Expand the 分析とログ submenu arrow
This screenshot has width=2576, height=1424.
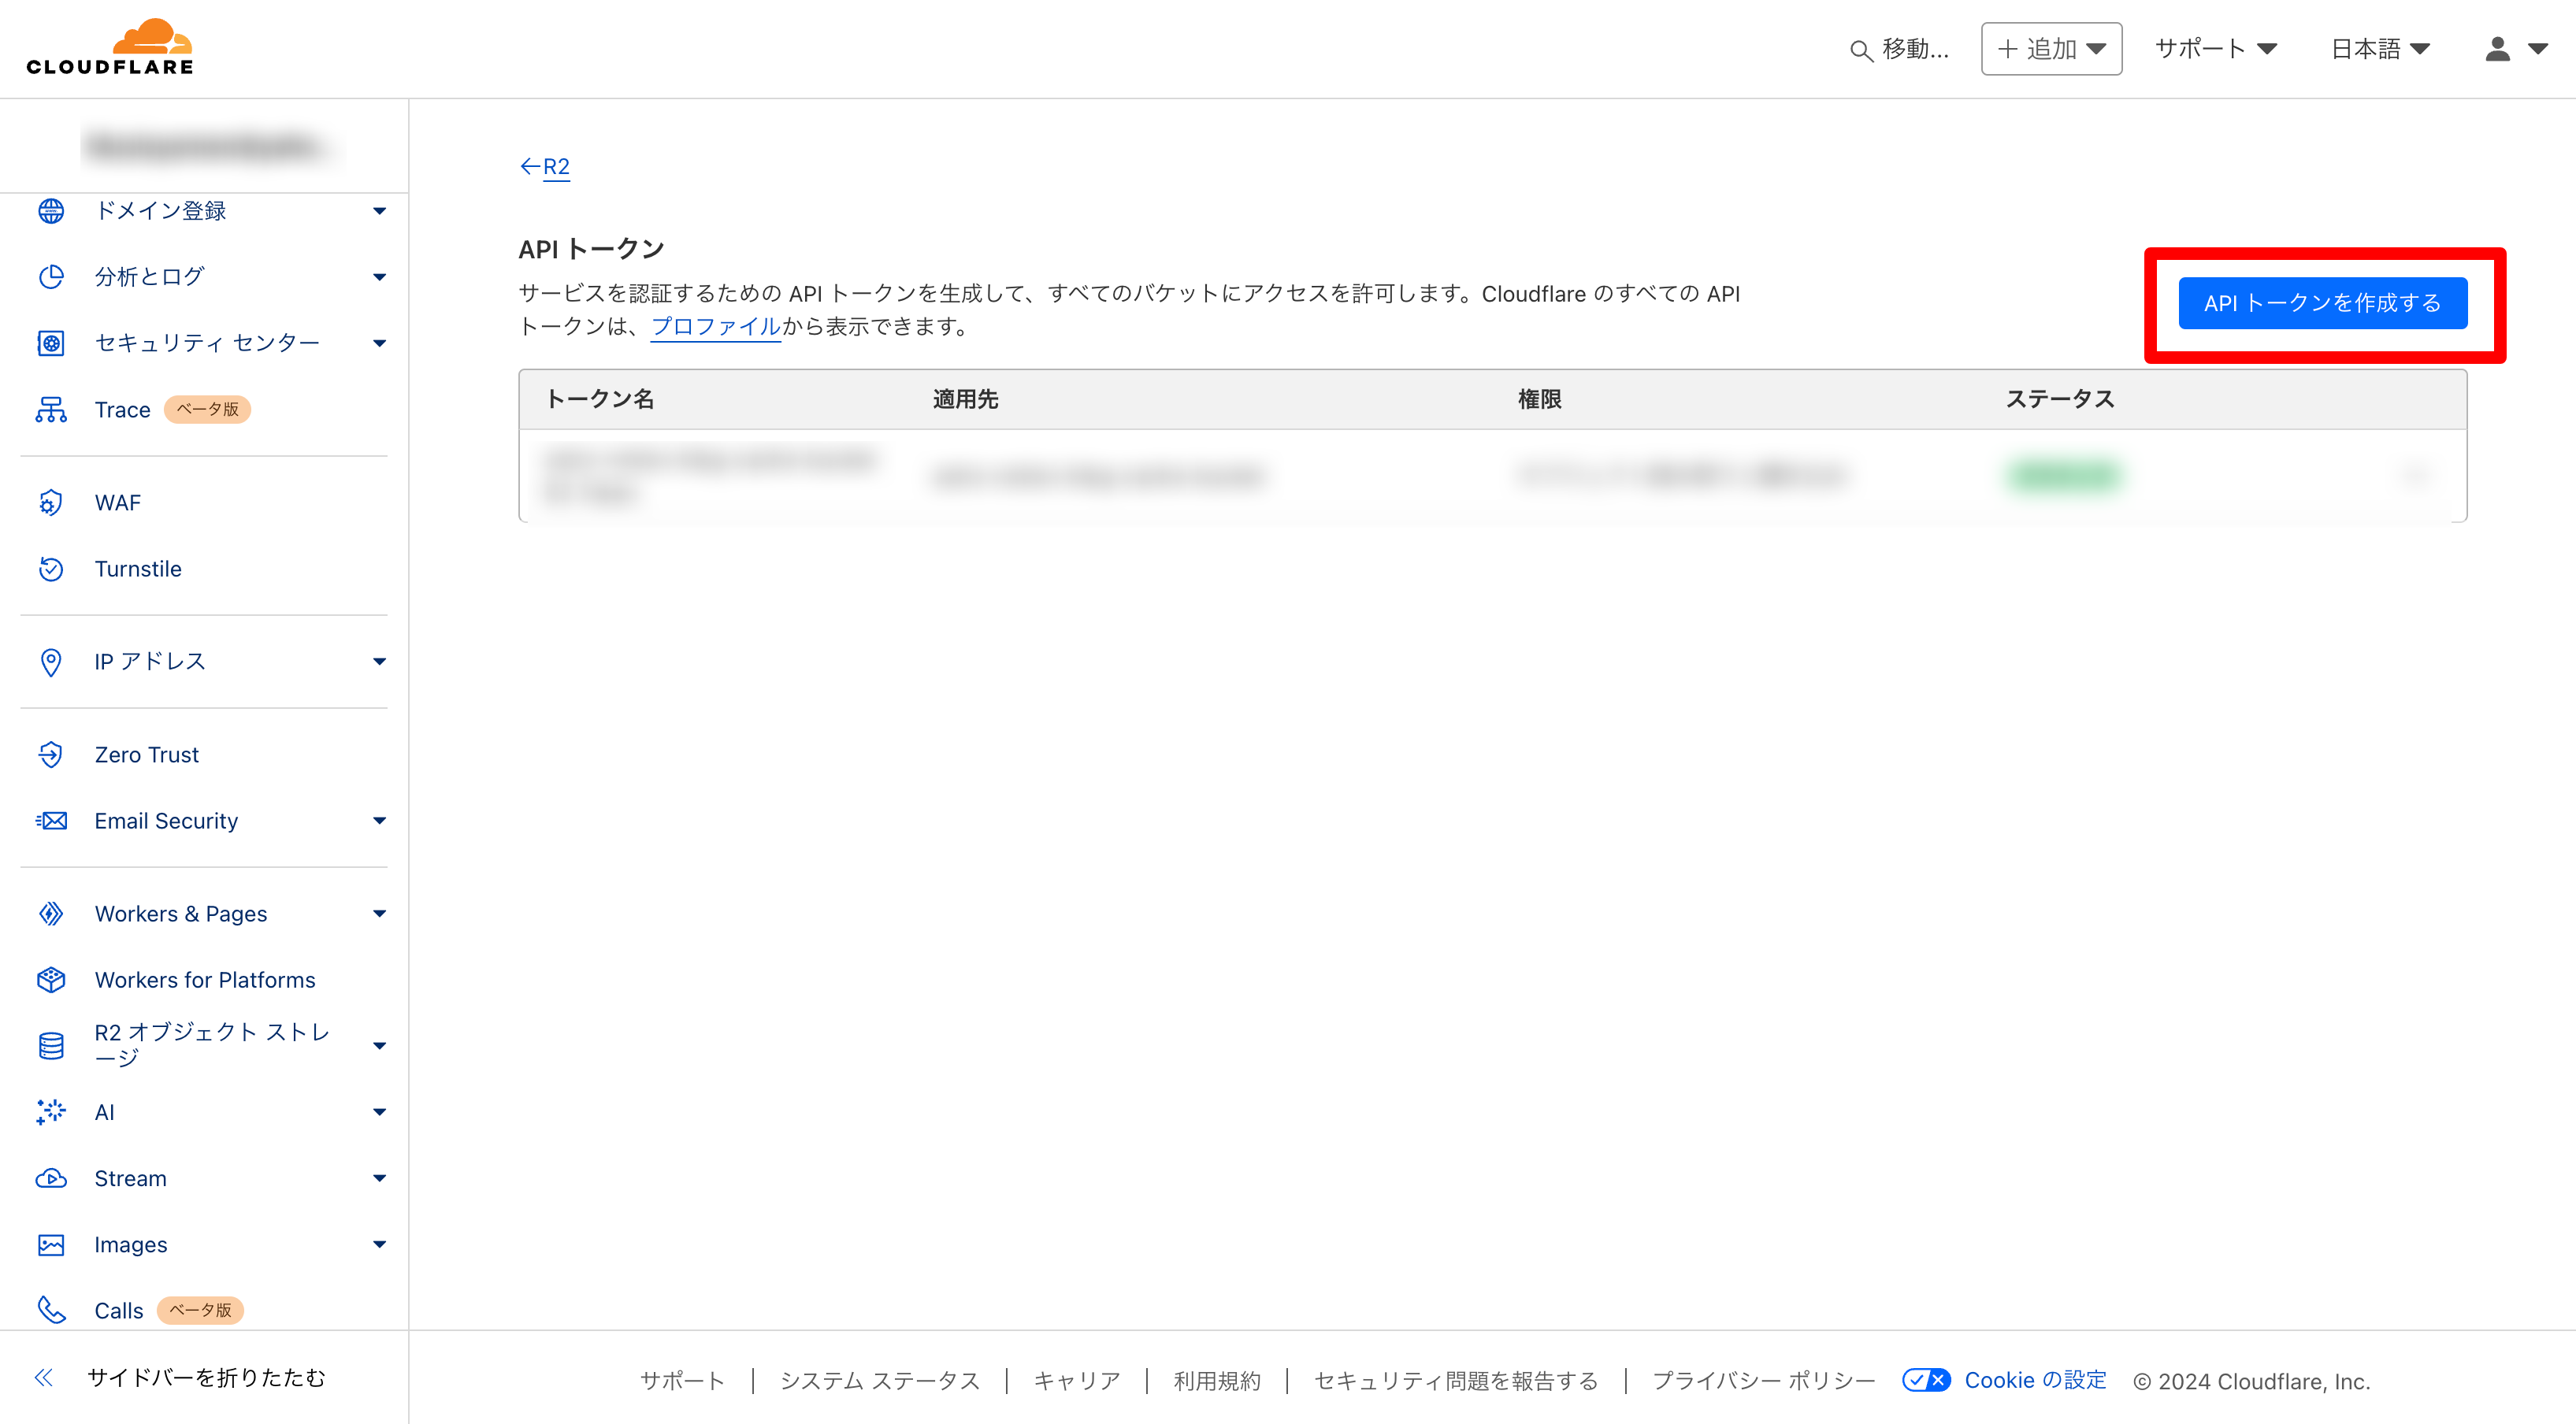point(379,277)
